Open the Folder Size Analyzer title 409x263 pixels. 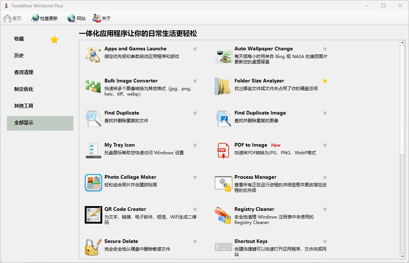[259, 81]
